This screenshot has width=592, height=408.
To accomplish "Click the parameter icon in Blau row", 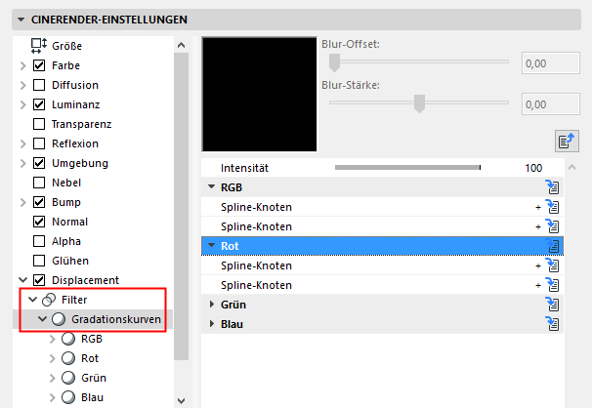I will point(552,324).
